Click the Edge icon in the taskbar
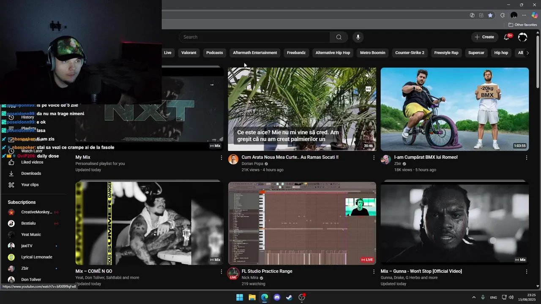The width and height of the screenshot is (541, 304). [264, 297]
